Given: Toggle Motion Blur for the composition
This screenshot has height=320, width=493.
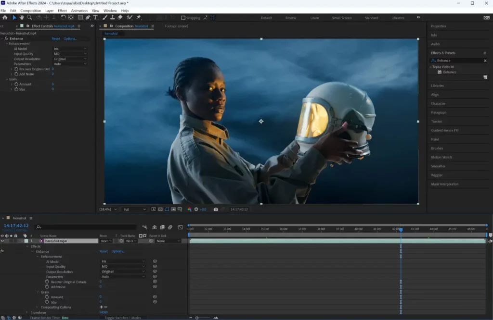Looking at the screenshot, I should click(170, 228).
